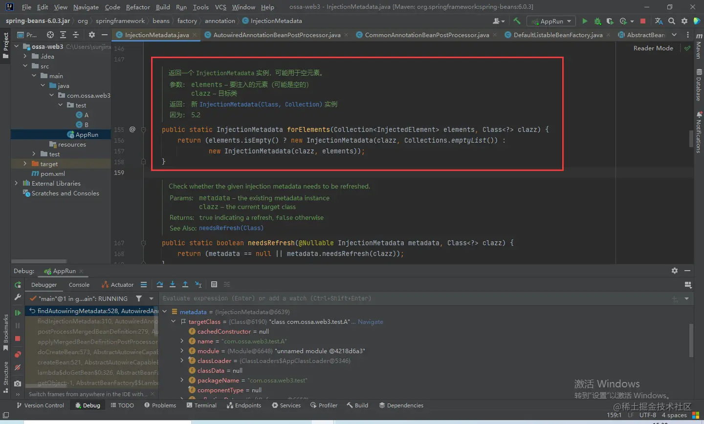Click the wrench settings icon in the debug sidebar
Screen dimensions: 704x424
[x=18, y=297]
